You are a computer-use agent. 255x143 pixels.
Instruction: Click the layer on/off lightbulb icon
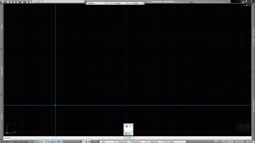[33, 2]
